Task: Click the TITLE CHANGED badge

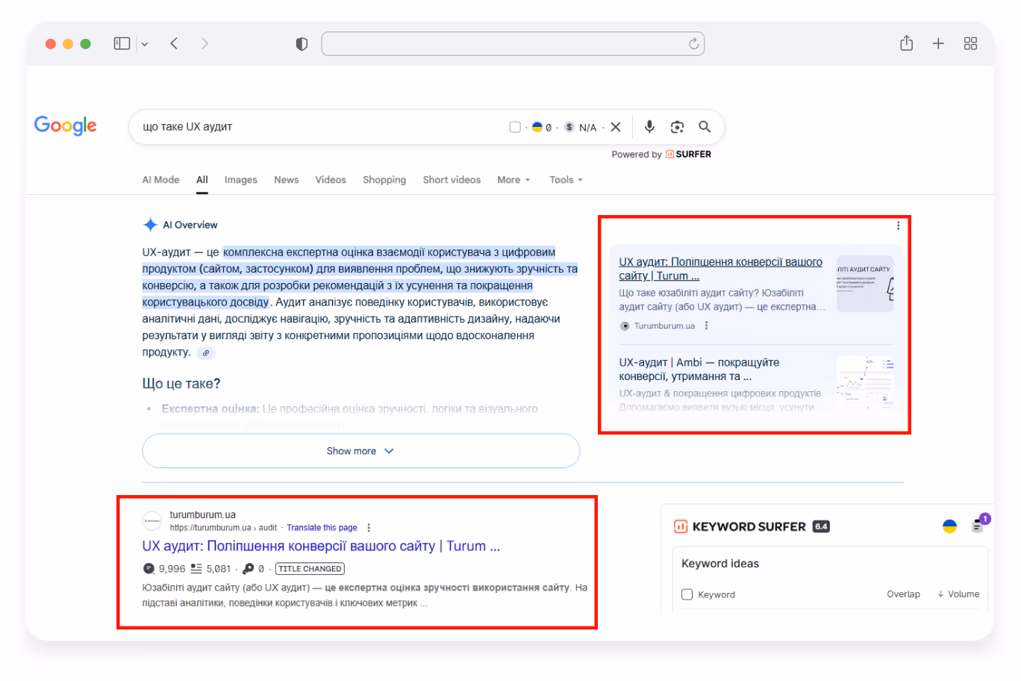Action: click(310, 568)
